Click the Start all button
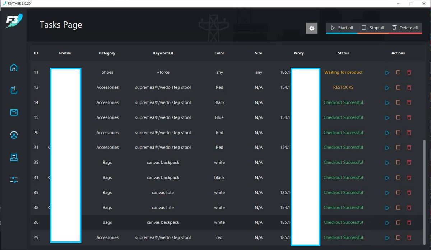 coord(342,28)
